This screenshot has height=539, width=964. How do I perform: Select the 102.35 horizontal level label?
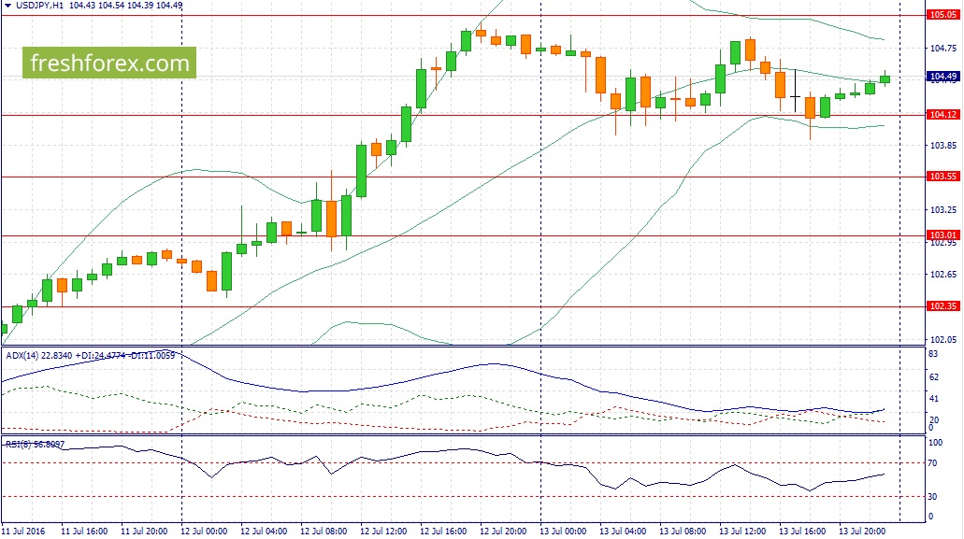click(x=942, y=305)
